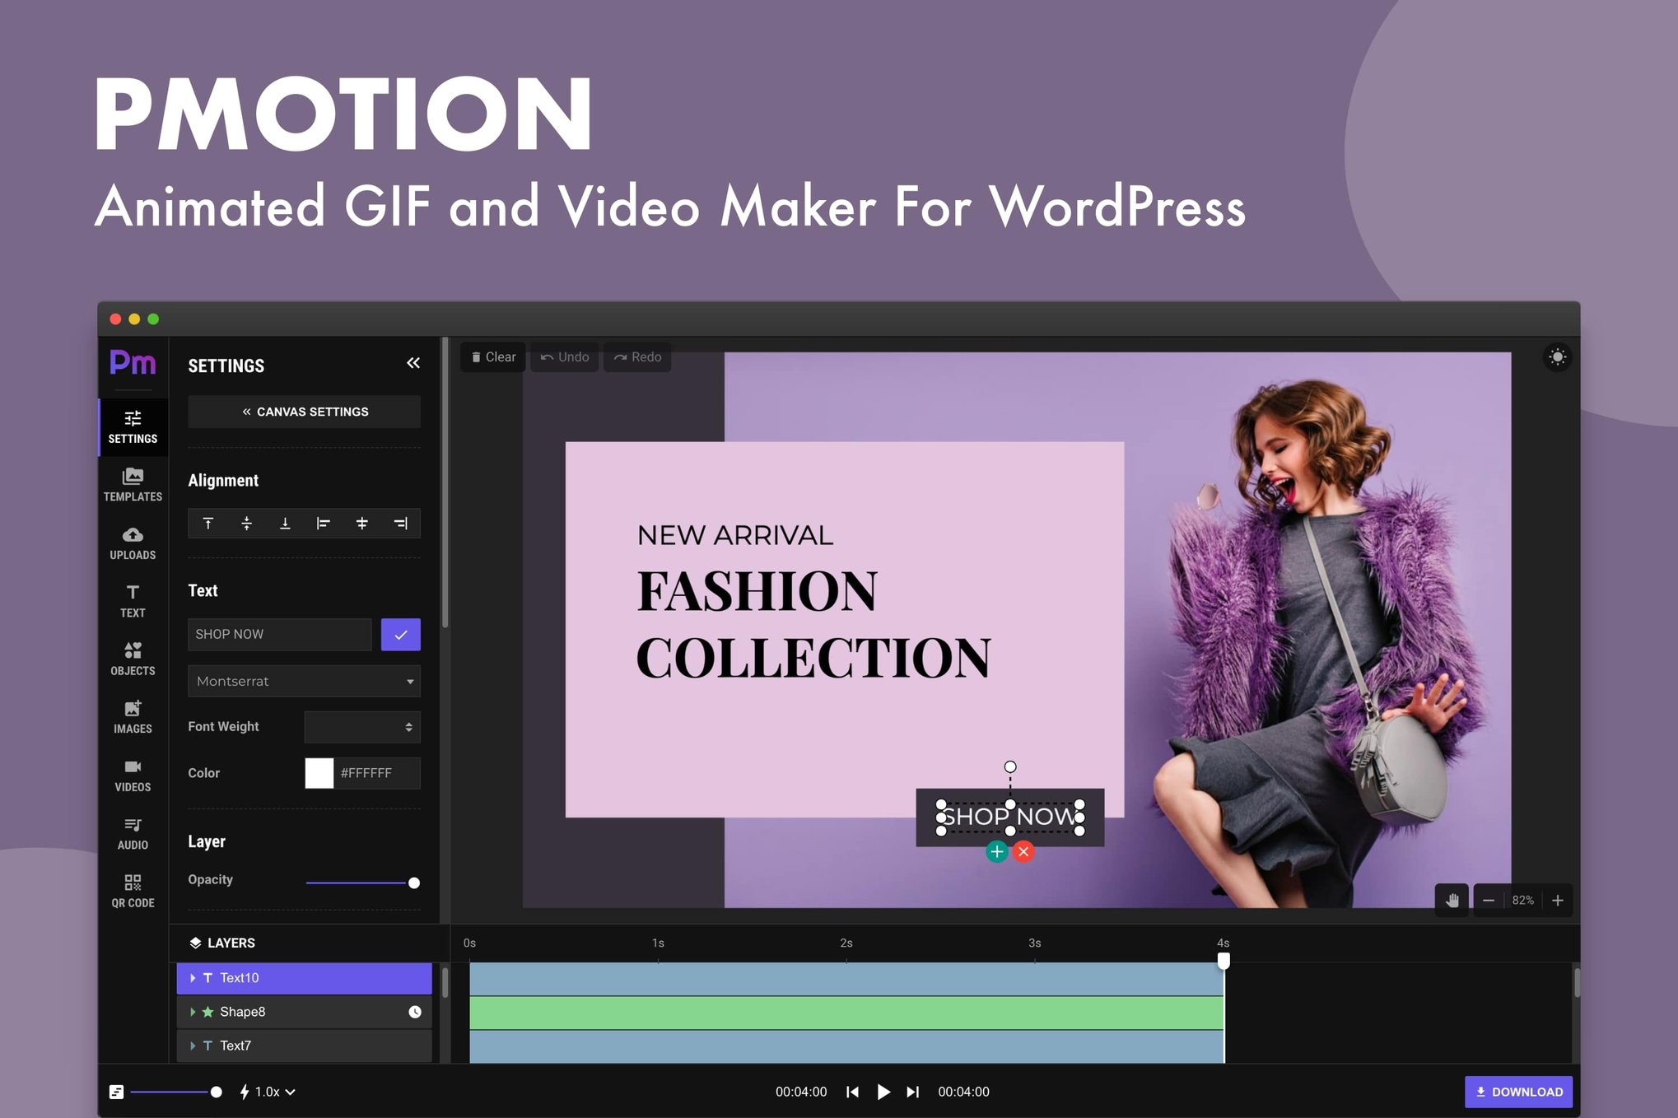Open Canvas Settings
This screenshot has width=1678, height=1118.
click(x=303, y=412)
